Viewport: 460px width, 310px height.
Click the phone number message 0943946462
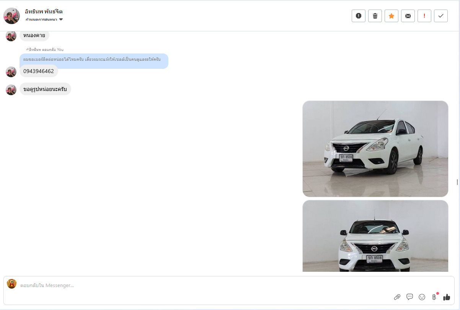click(39, 71)
